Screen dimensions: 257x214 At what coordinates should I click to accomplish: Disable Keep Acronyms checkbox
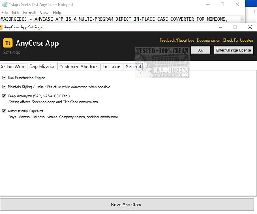4,96
